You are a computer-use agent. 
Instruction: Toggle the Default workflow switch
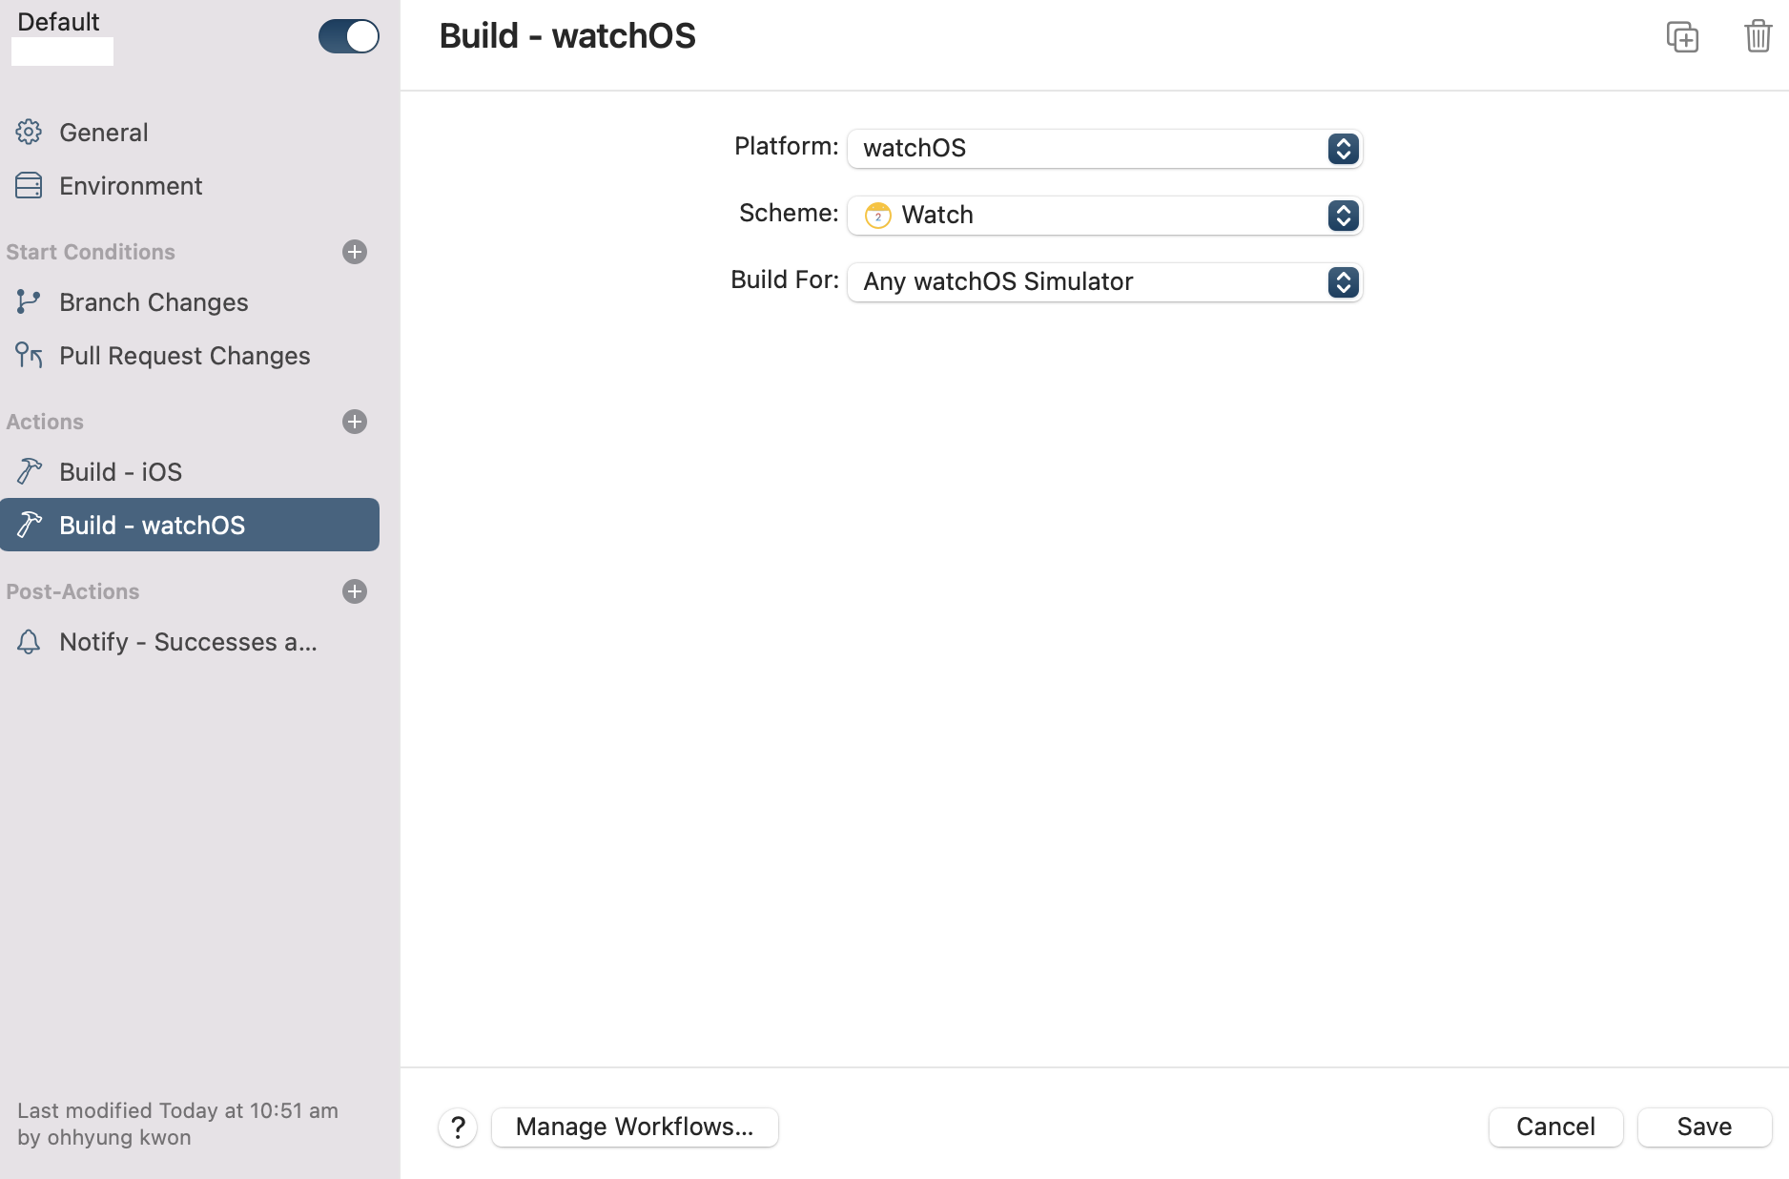click(348, 36)
